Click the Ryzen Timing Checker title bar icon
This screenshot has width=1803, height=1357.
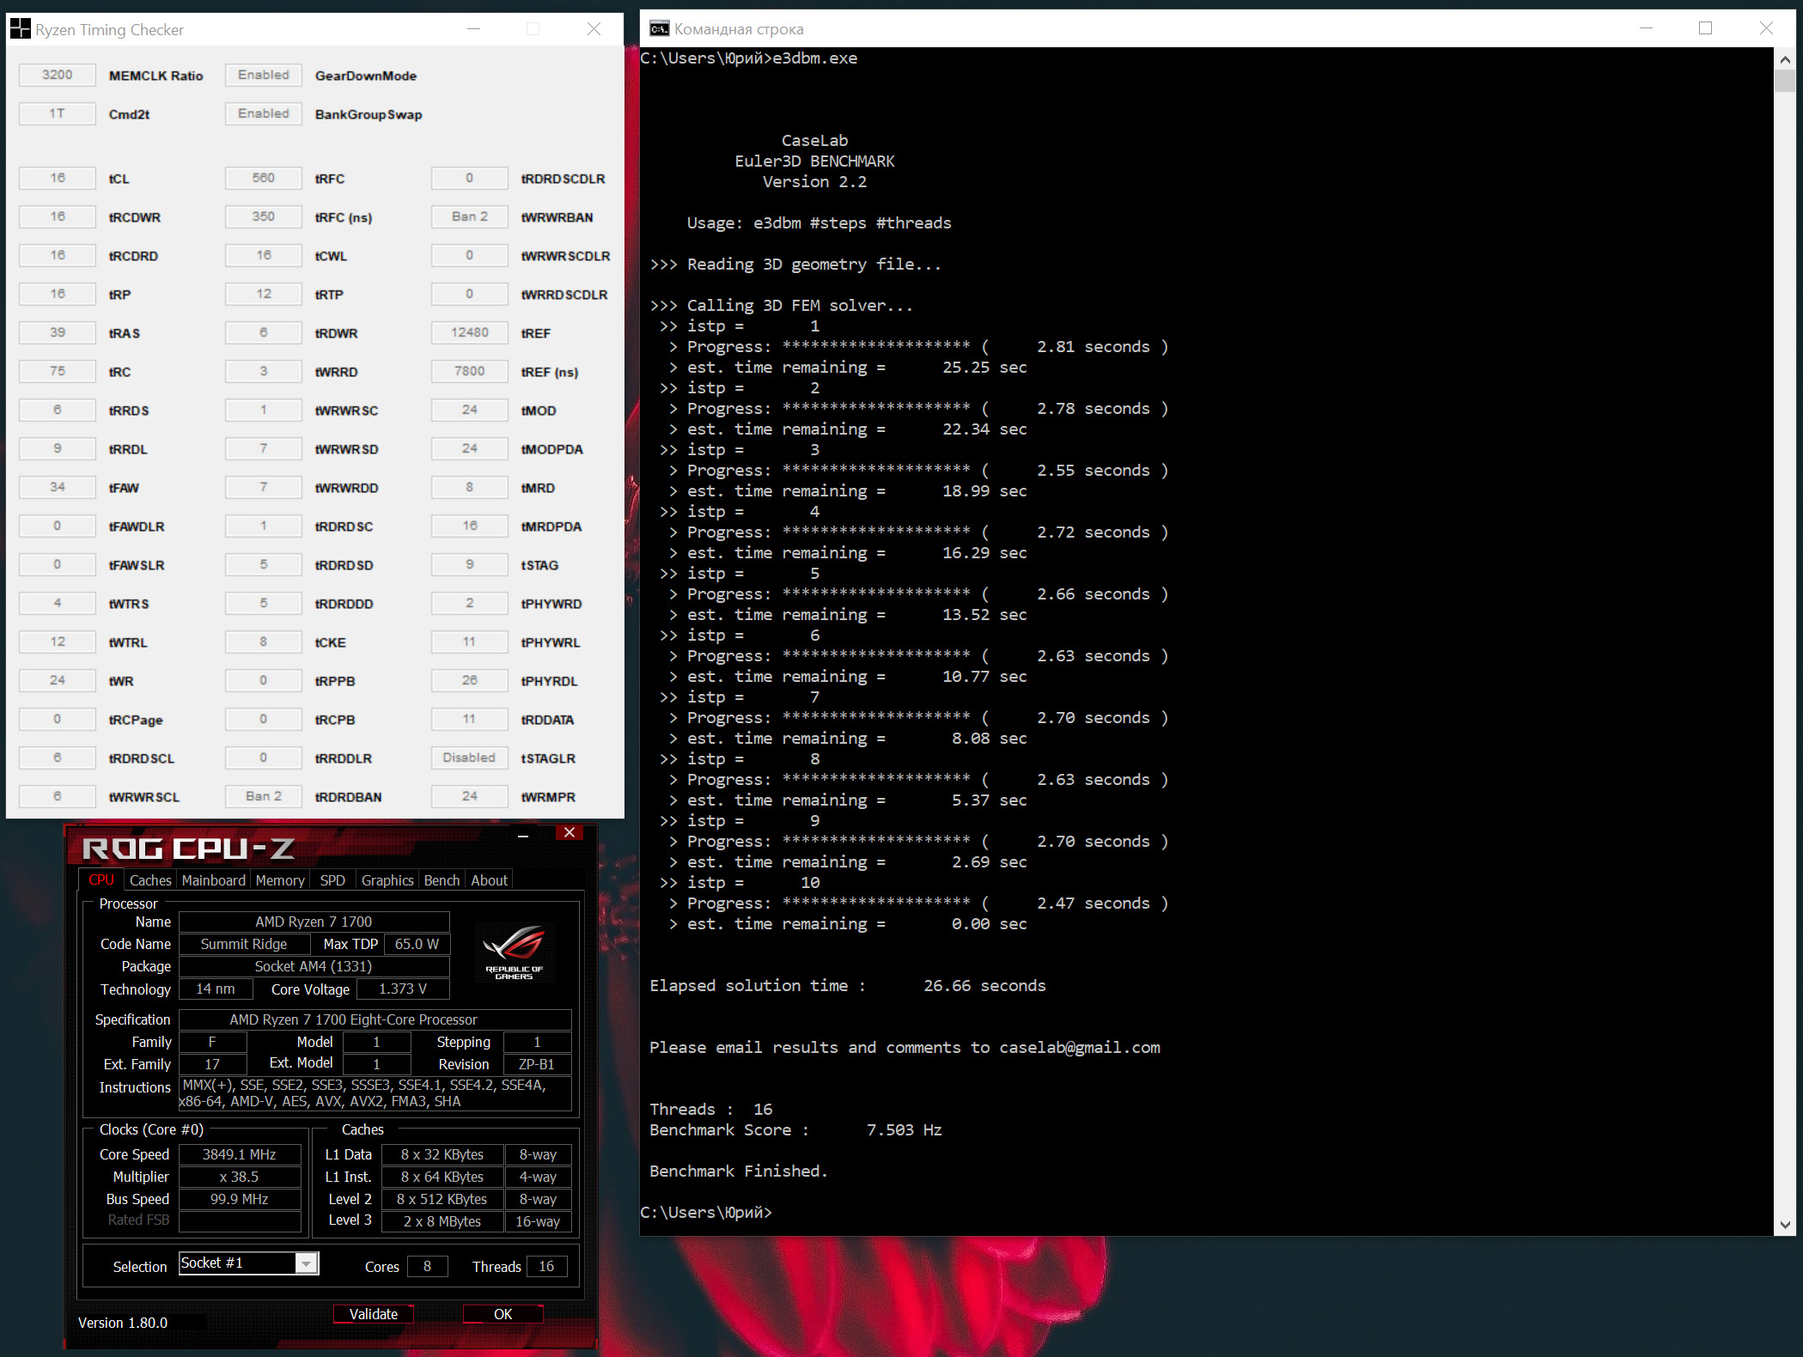[x=20, y=29]
